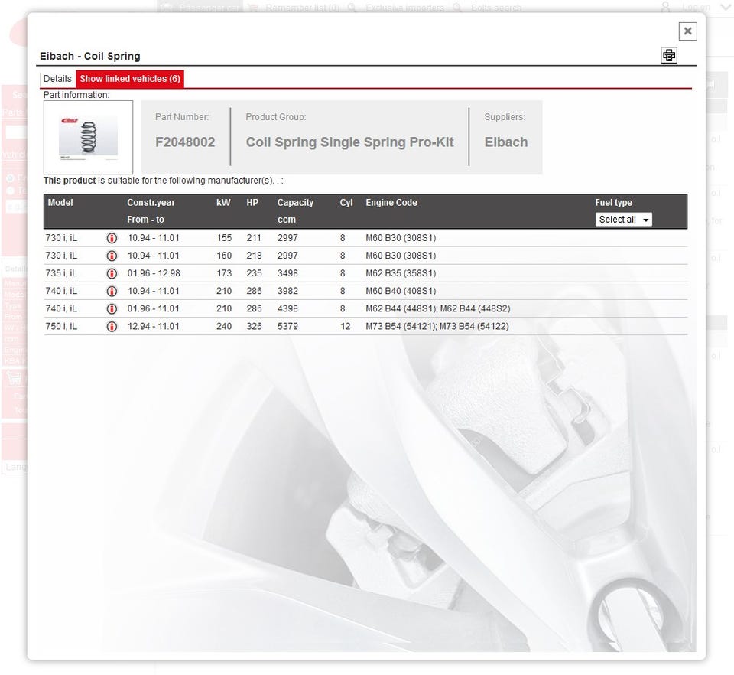734x675 pixels.
Task: Select part number F2048002
Action: pyautogui.click(x=185, y=142)
